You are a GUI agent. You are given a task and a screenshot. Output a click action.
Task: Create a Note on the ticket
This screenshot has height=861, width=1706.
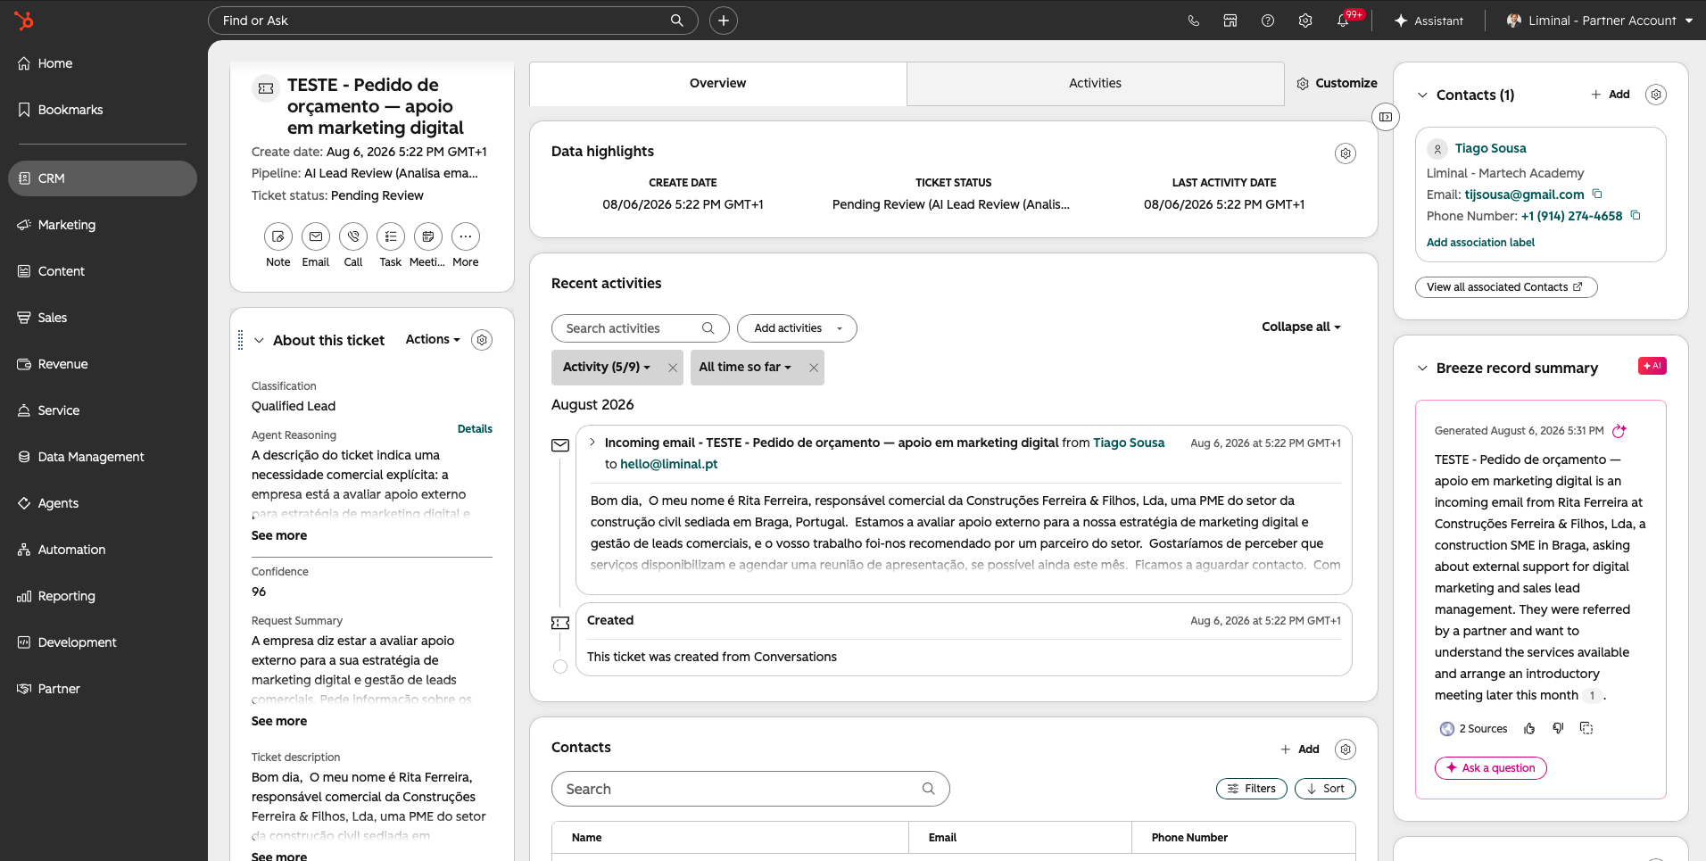278,236
